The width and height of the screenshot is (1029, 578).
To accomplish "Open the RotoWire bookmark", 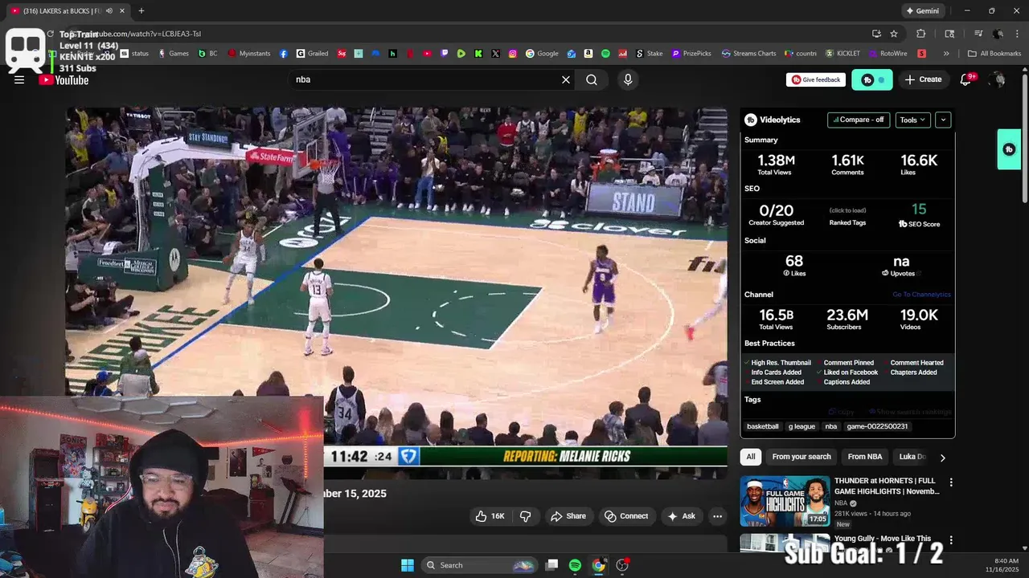I will 888,54.
